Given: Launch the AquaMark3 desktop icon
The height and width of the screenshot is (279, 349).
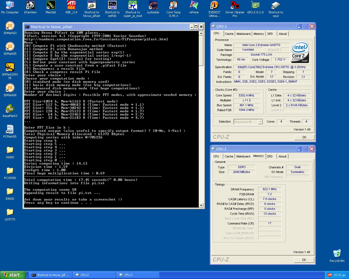Looking at the screenshot, I should pyautogui.click(x=10, y=111).
